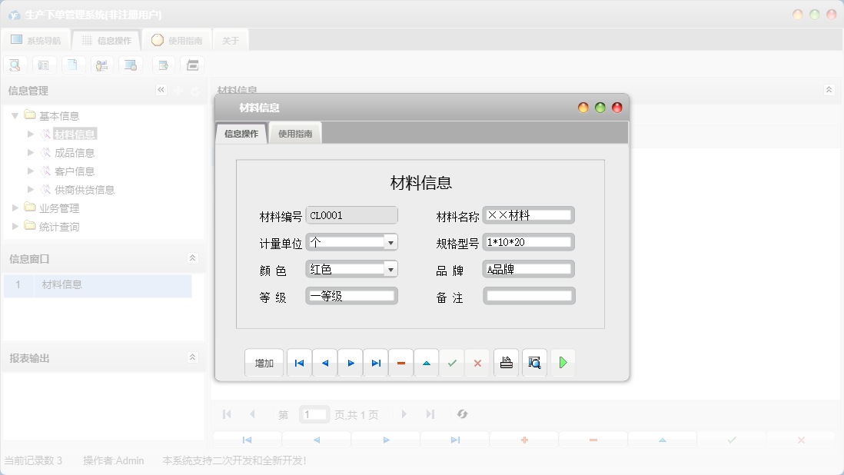Open print preview in the material dialog

point(534,362)
